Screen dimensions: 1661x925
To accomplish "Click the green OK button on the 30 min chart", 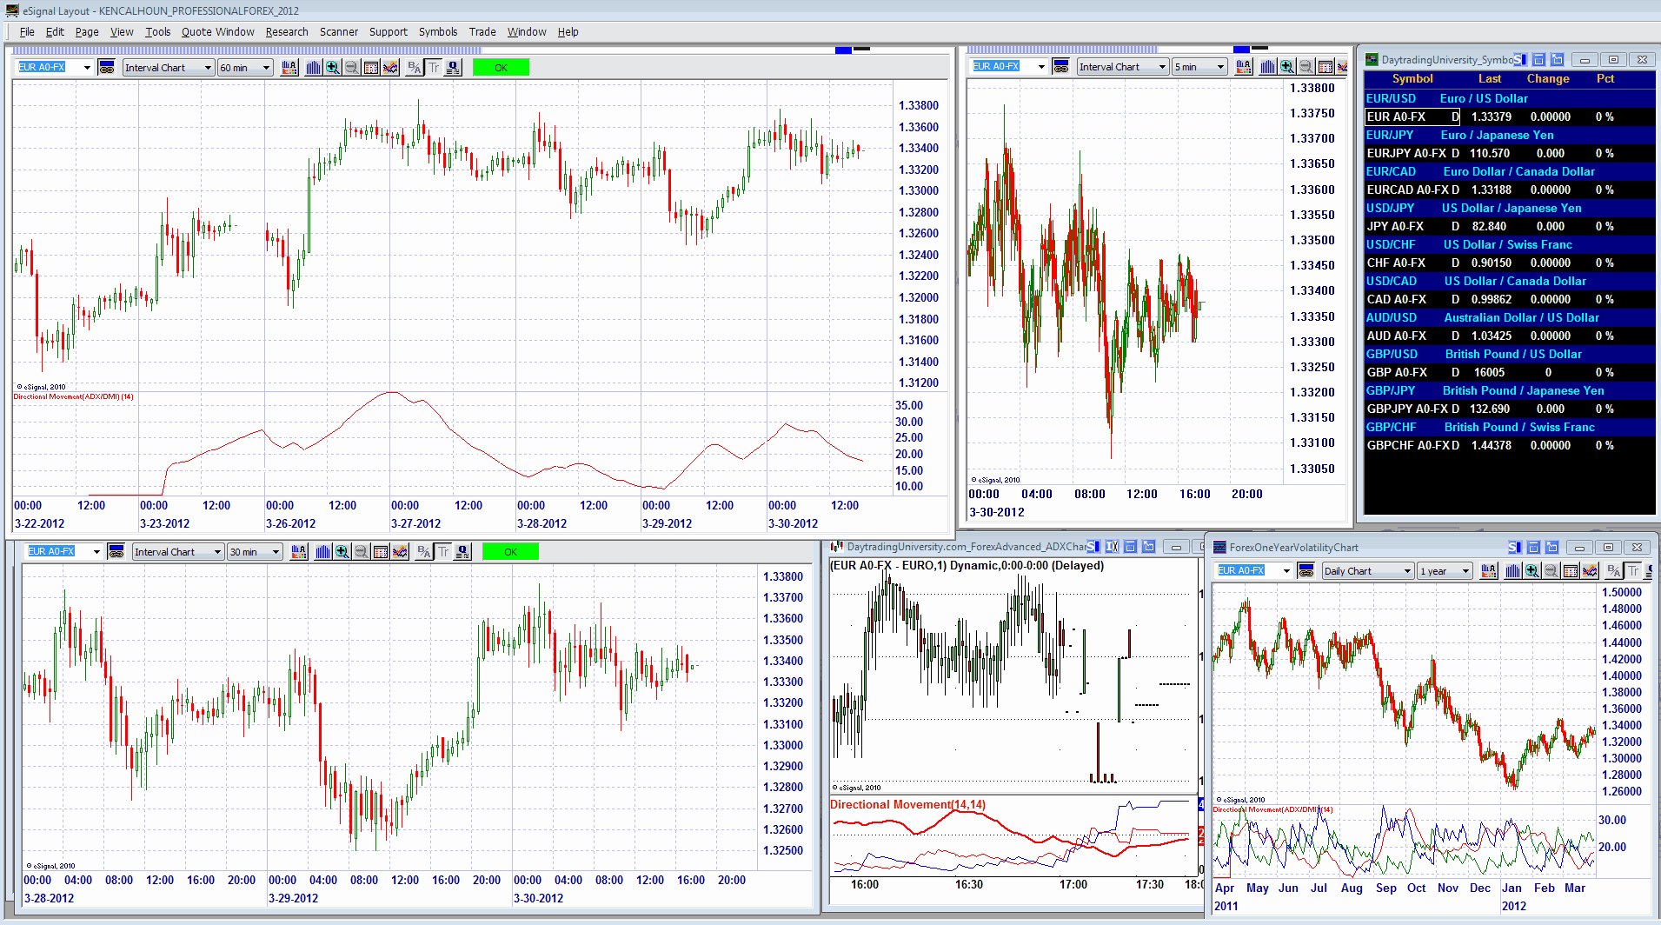I will [x=510, y=552].
